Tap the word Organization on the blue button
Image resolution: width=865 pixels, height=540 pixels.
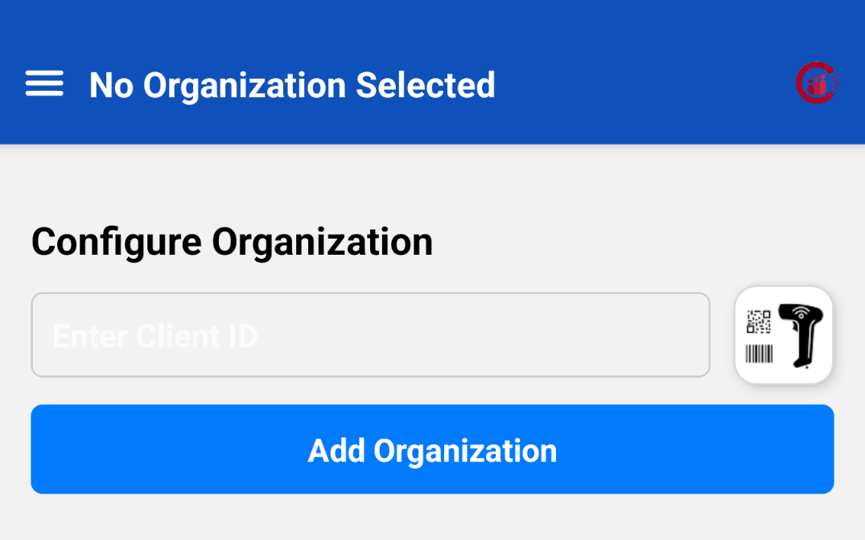[465, 452]
